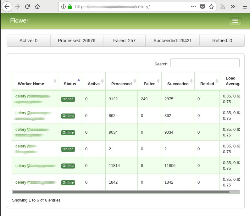Click the browser forward arrow
This screenshot has width=250, height=216.
coord(17,7)
